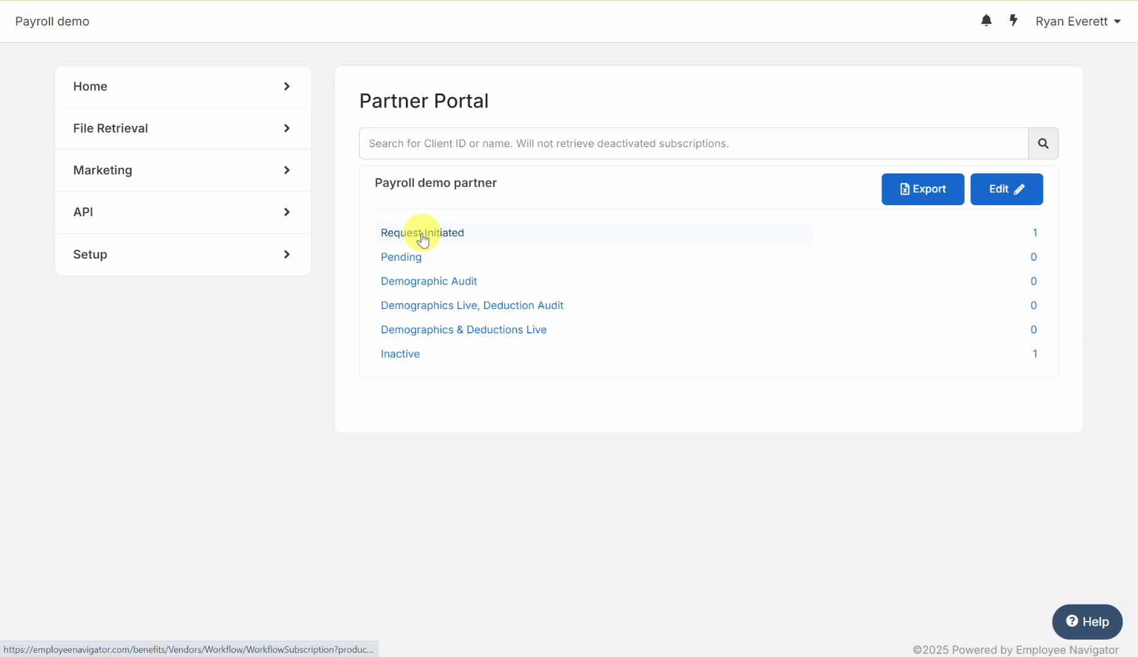This screenshot has height=657, width=1138.
Task: Open the File Retrieval menu item
Action: coord(183,128)
